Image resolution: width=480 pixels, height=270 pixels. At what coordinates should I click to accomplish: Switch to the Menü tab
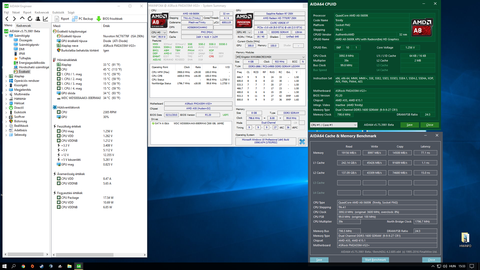coord(8,25)
